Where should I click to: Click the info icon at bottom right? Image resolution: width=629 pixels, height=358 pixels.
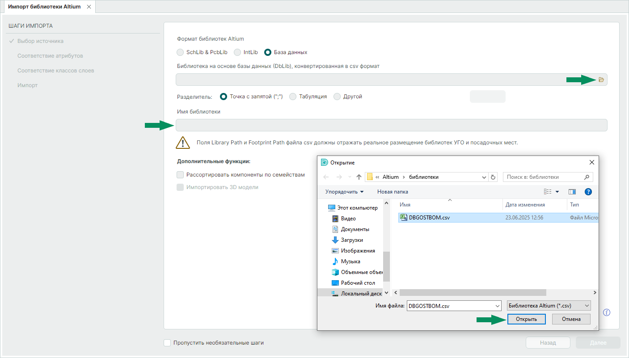point(607,312)
